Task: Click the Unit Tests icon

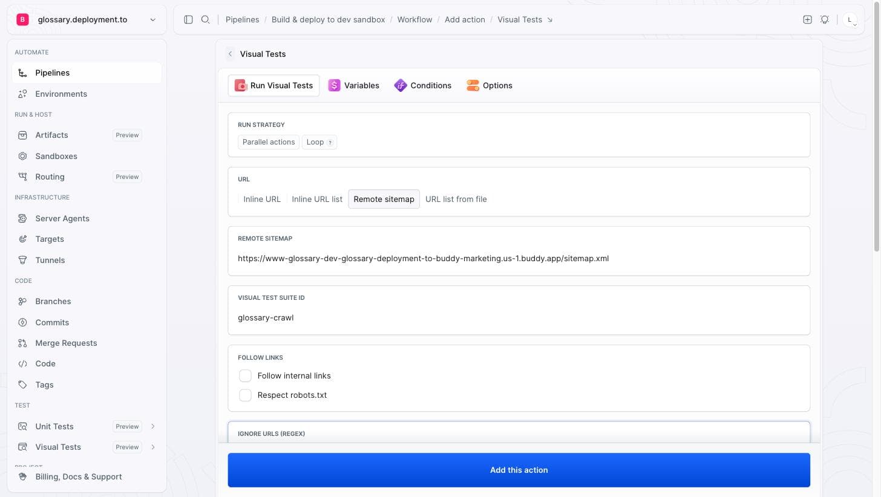Action: point(22,426)
